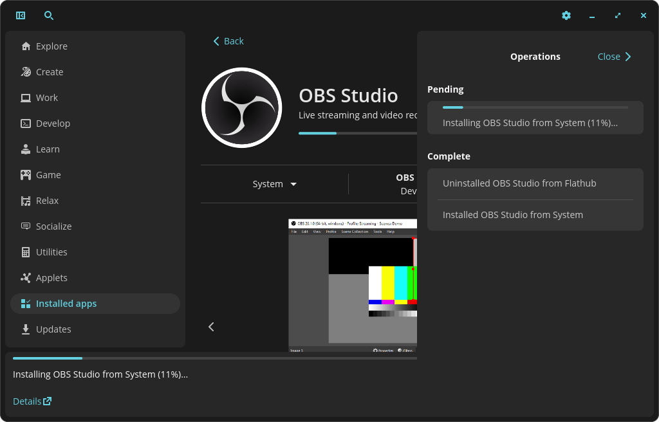
Task: Click the Utilities calculator icon
Action: [x=26, y=252]
